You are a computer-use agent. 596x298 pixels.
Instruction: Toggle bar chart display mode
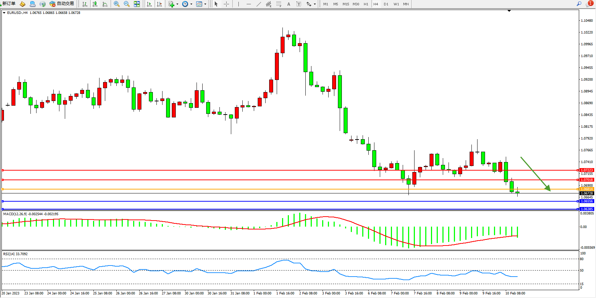coord(85,4)
